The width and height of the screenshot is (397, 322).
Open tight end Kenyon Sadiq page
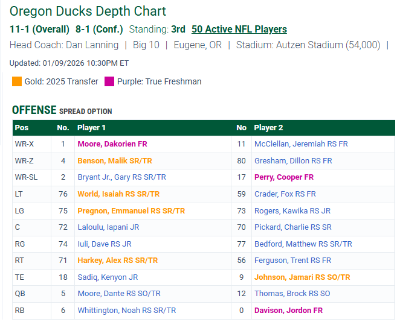107,277
